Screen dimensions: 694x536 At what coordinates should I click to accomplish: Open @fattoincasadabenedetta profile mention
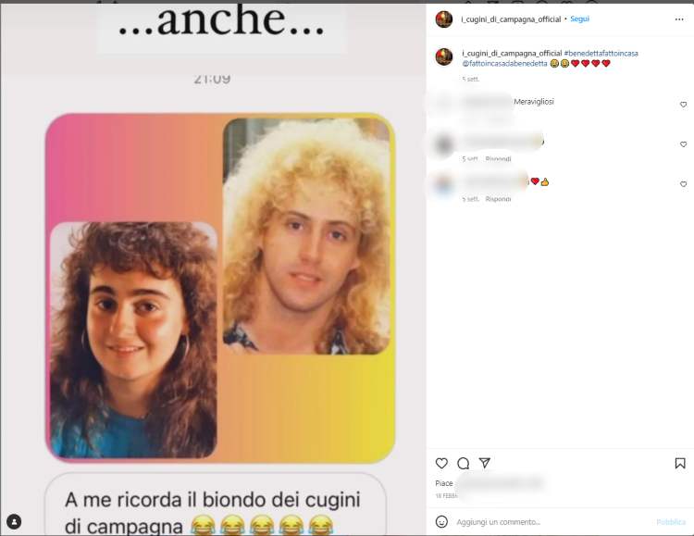coord(504,63)
